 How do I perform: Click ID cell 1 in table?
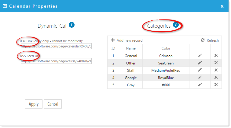coord(113,56)
